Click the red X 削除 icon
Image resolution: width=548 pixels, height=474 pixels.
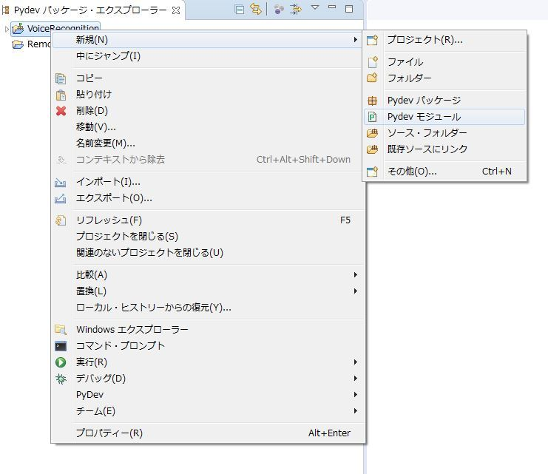click(x=61, y=111)
